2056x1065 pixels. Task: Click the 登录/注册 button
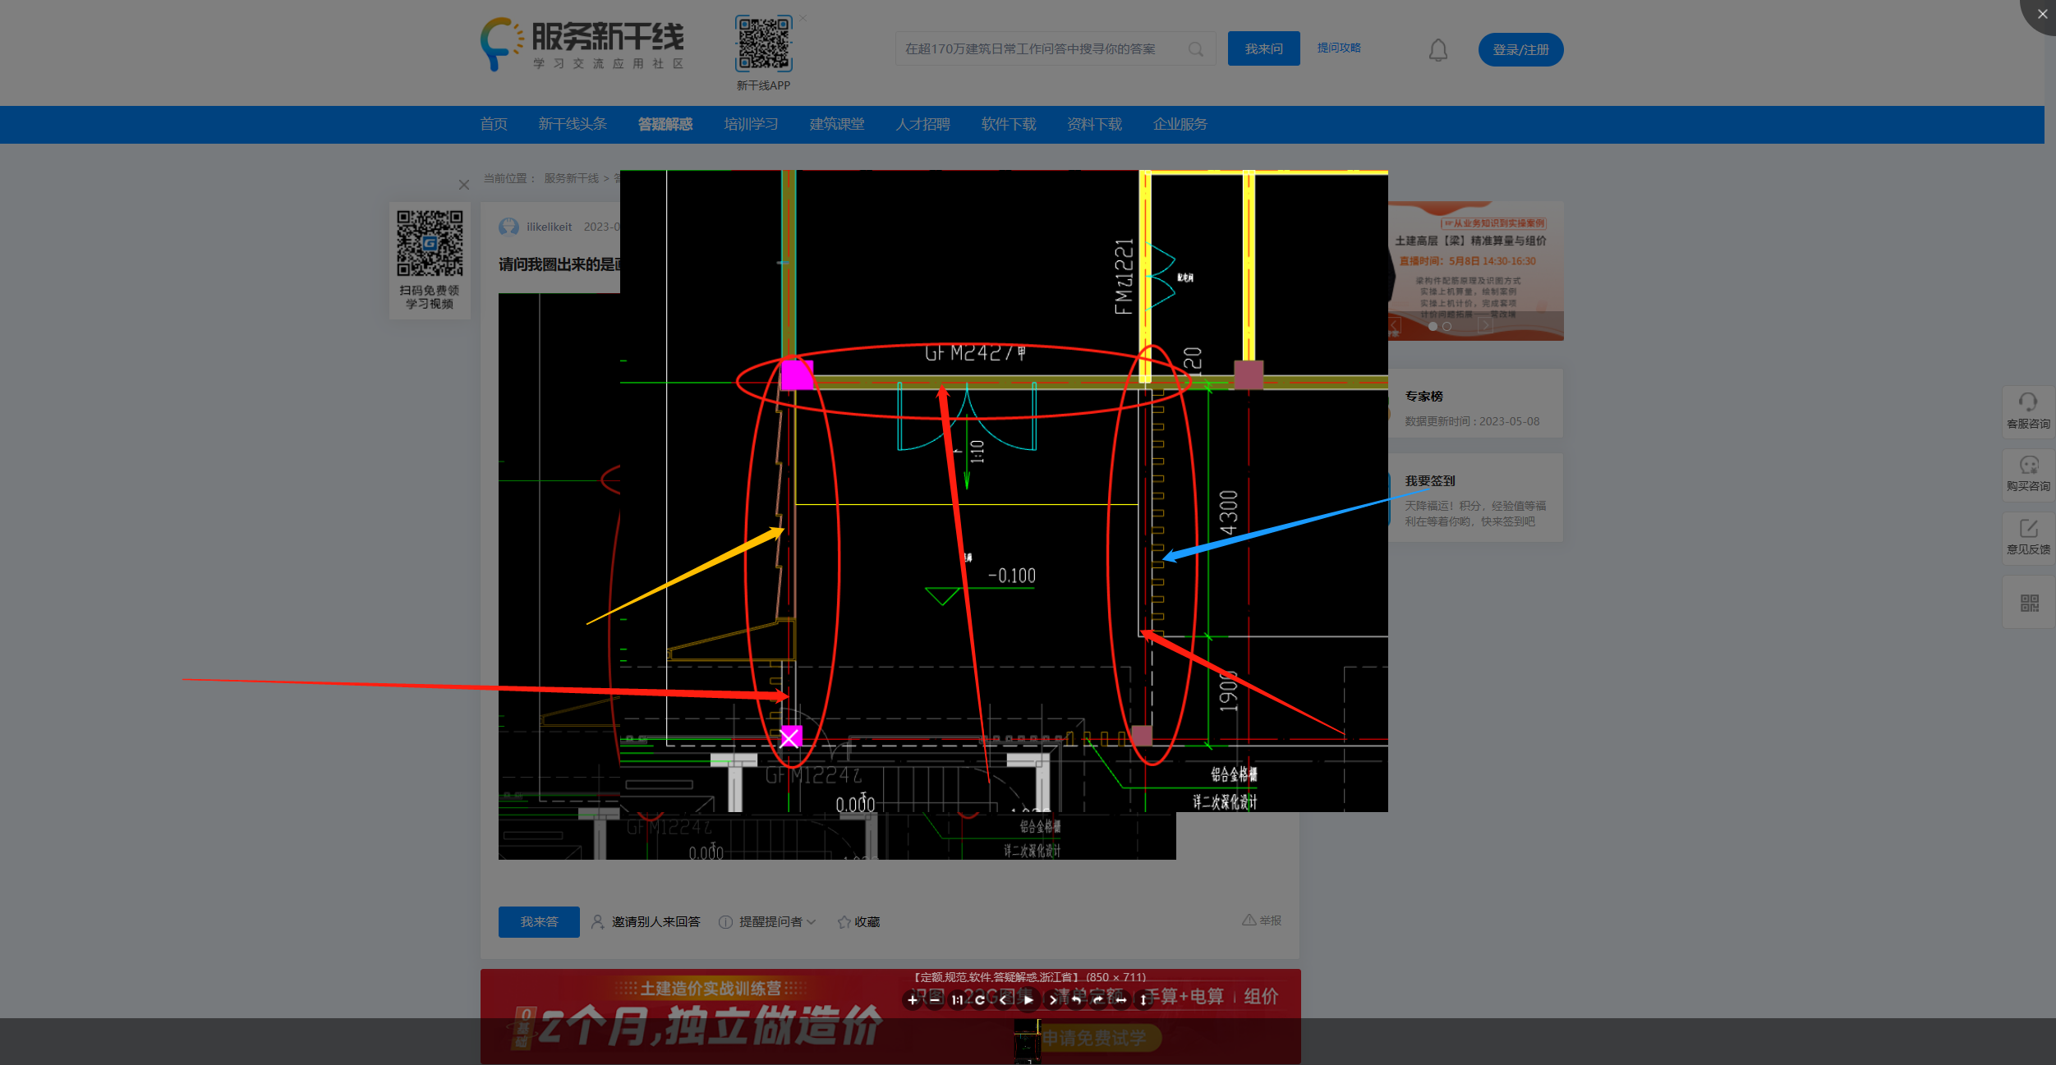[1520, 50]
